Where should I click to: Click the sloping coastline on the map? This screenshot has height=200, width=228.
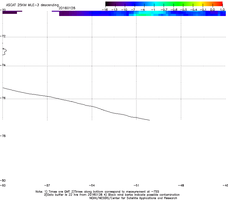76,103
